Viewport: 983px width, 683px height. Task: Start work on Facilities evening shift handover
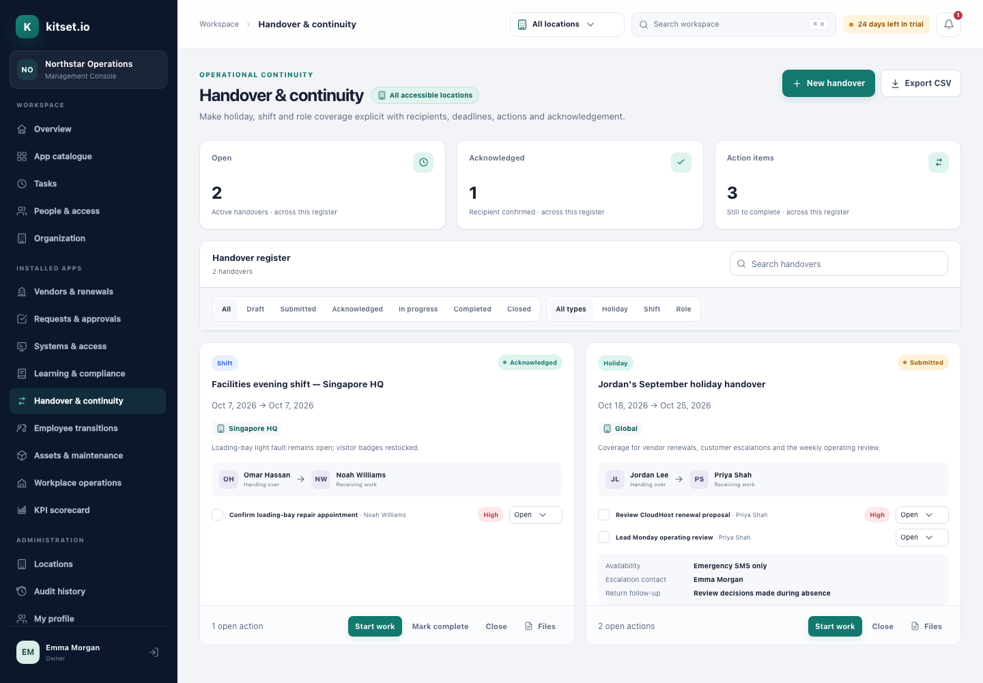click(x=375, y=626)
